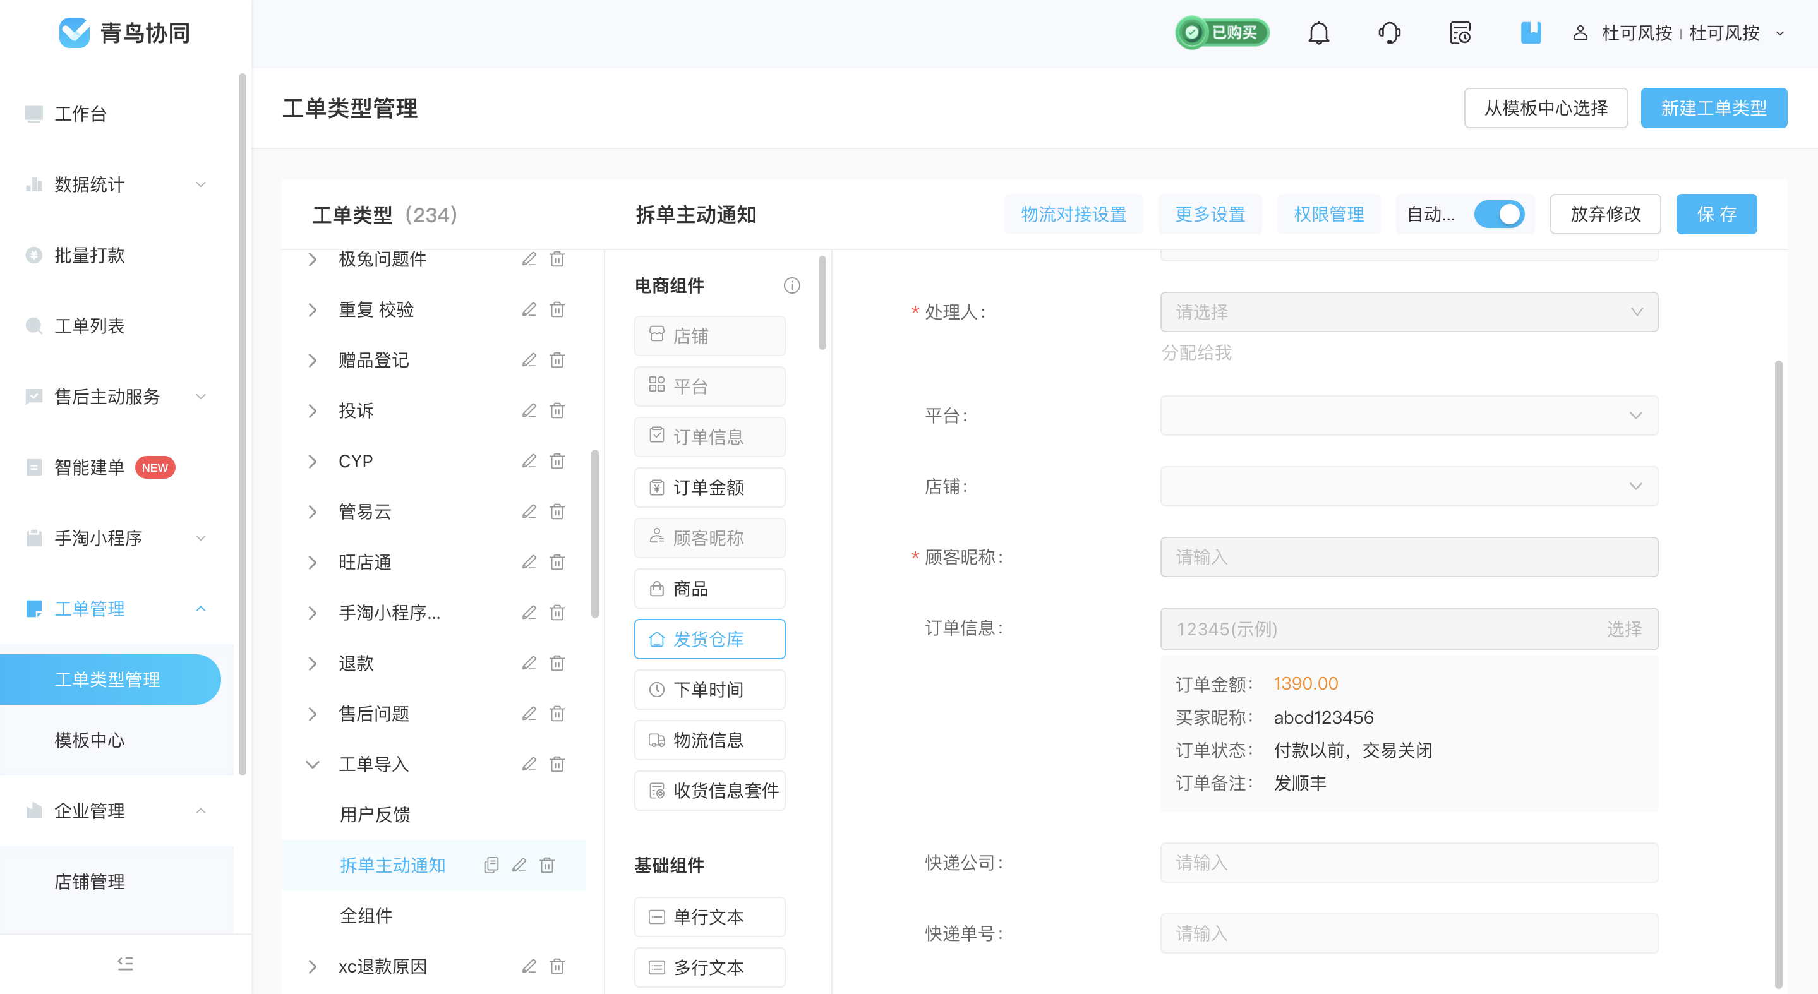Expand the CYP tree node
Image resolution: width=1818 pixels, height=994 pixels.
point(313,462)
